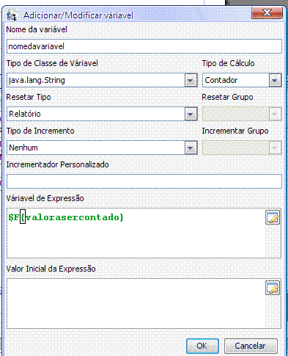Viewport: 288px width, 356px height.
Task: Expand the Tipo de Classe de Váriavel dropdown arrow
Action: [x=191, y=80]
